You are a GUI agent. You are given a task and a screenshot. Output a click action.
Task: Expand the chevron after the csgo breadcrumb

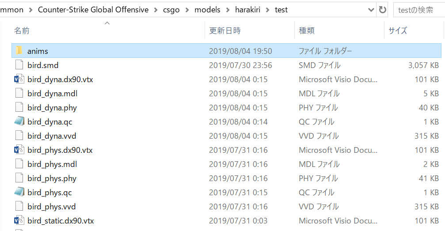pos(187,10)
